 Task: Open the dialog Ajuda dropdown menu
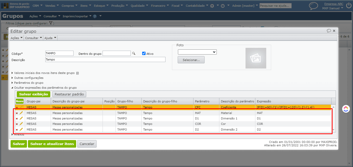50,38
